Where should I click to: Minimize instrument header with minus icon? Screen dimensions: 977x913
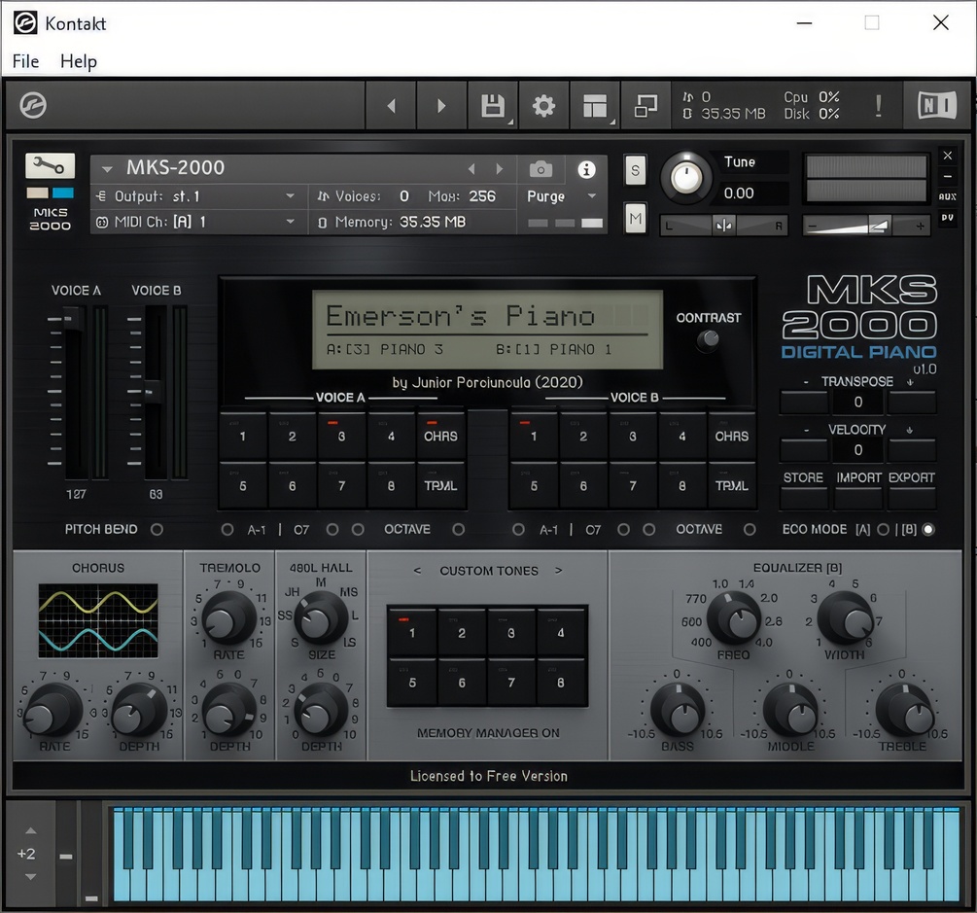point(948,176)
